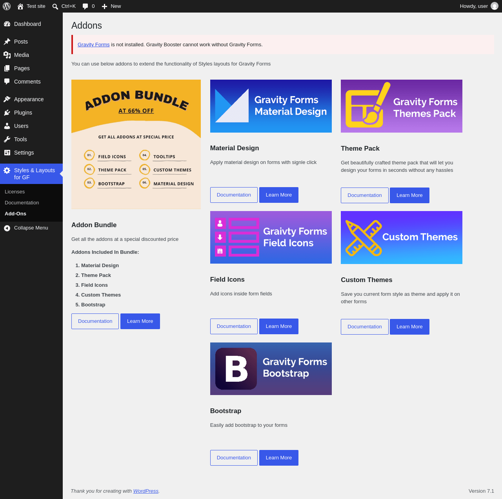Open the Documentation submenu item
Image resolution: width=502 pixels, height=499 pixels.
(x=22, y=203)
